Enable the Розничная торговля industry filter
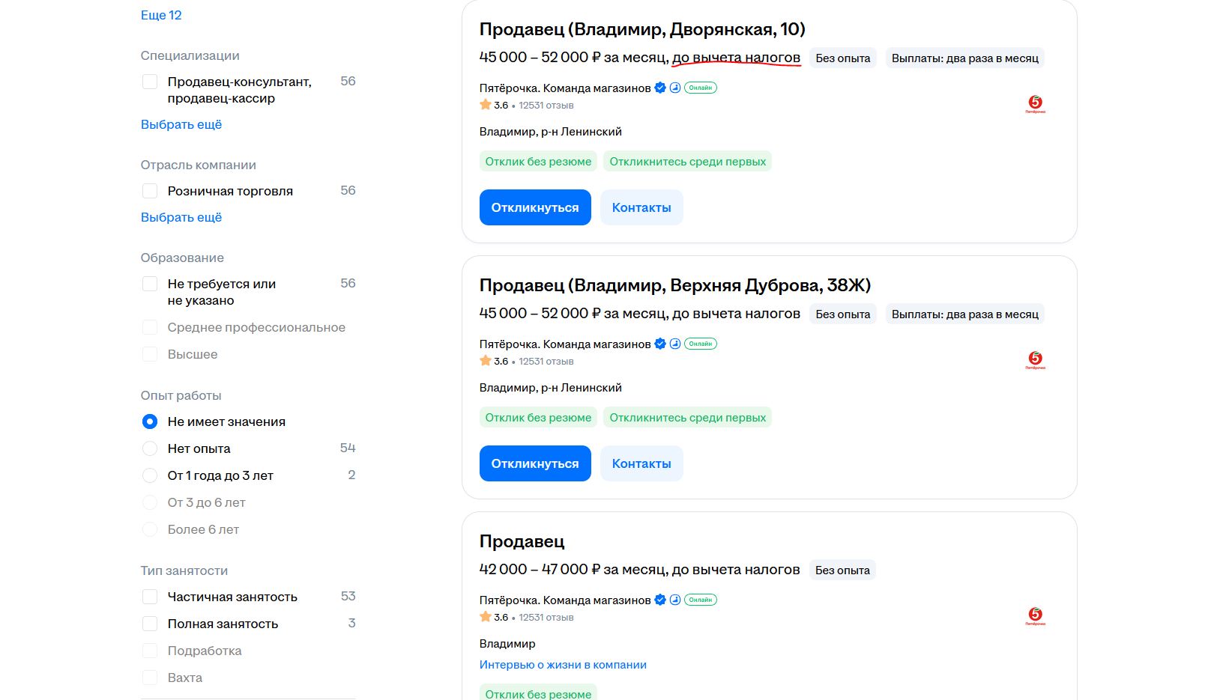This screenshot has width=1217, height=700. [150, 191]
